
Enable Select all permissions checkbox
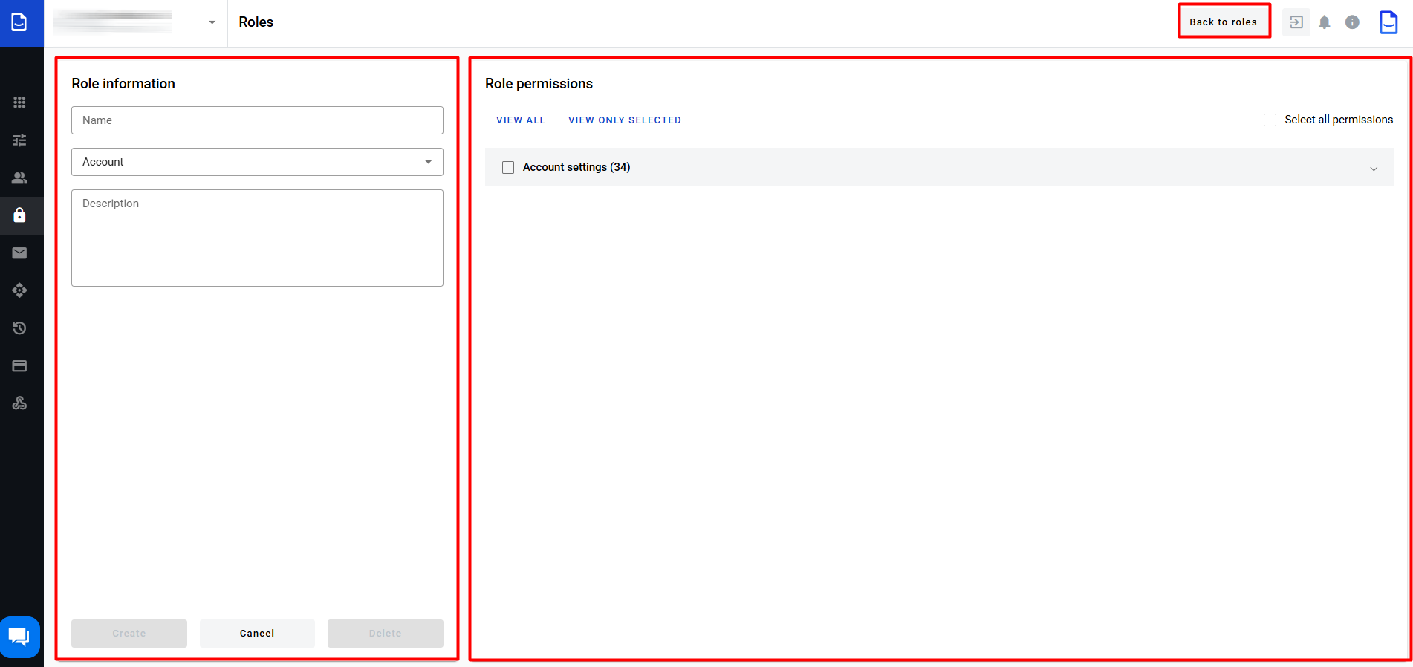(1270, 120)
